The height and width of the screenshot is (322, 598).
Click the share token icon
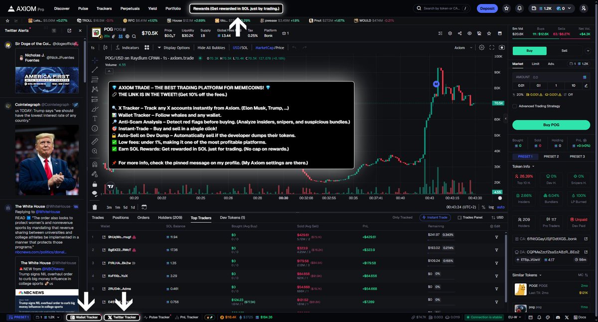click(459, 33)
